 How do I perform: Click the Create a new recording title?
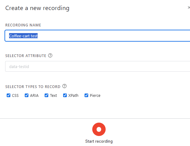[37, 8]
